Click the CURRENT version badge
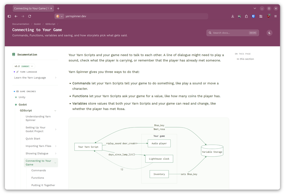285x195 pixels. 25,66
